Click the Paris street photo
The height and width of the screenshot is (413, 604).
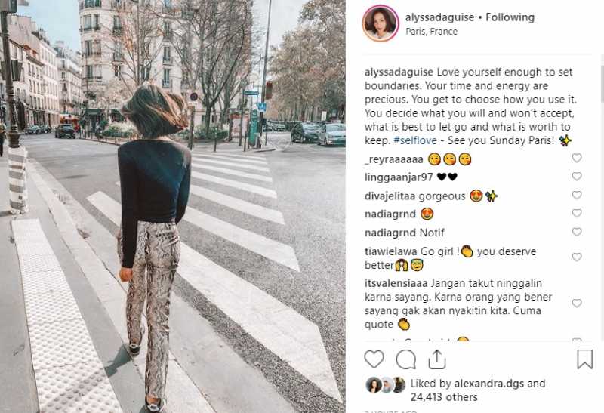point(173,207)
